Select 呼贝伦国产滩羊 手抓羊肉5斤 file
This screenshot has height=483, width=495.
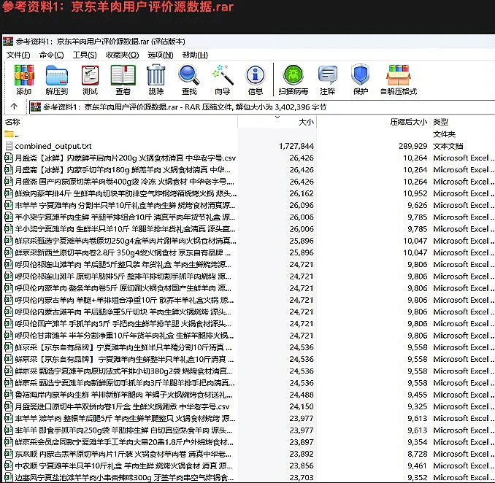click(x=123, y=324)
